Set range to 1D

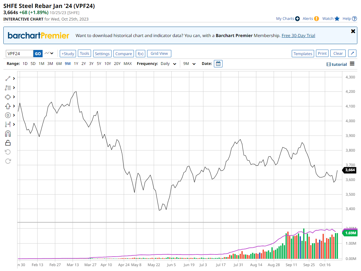[25, 64]
